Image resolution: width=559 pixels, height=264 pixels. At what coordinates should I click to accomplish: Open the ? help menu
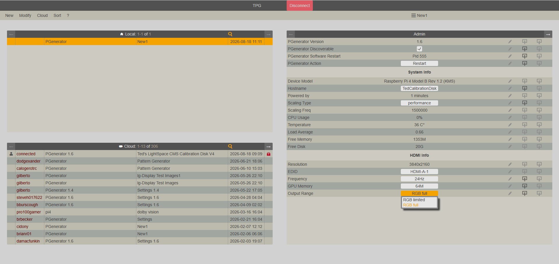click(x=68, y=15)
